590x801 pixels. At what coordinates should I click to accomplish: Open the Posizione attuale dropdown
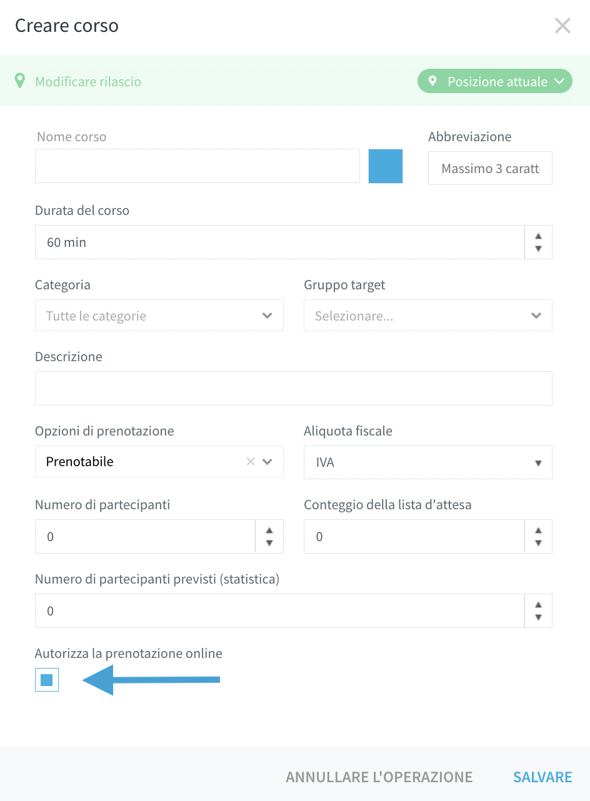tap(495, 81)
